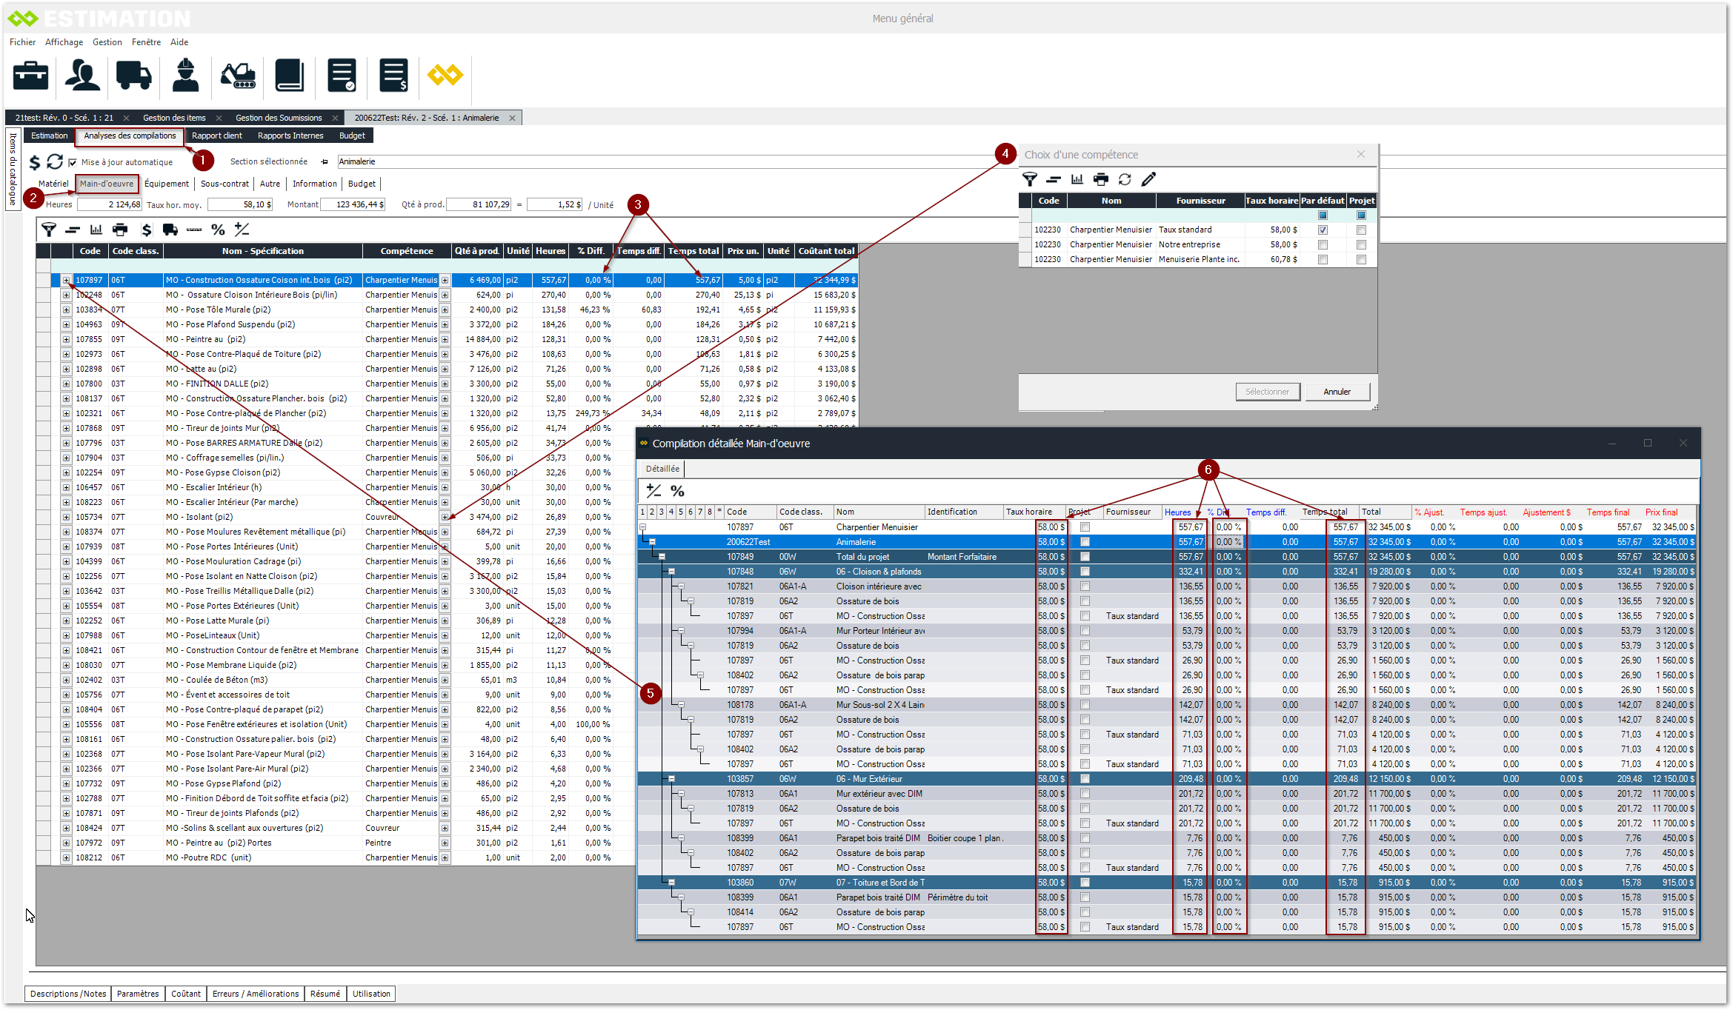Click the pencil edit icon in Choix d'une compétence
This screenshot has height=1010, width=1733.
[x=1148, y=179]
